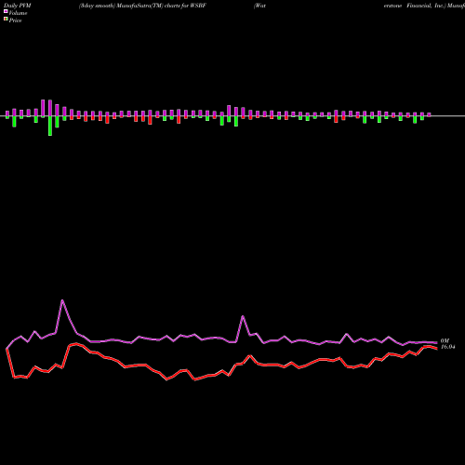Click the 'Daily PVM' title text
The width and height of the screenshot is (465, 465).
click(18, 6)
